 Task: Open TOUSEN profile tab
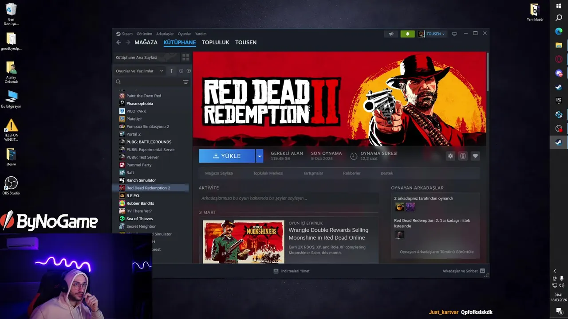point(246,43)
